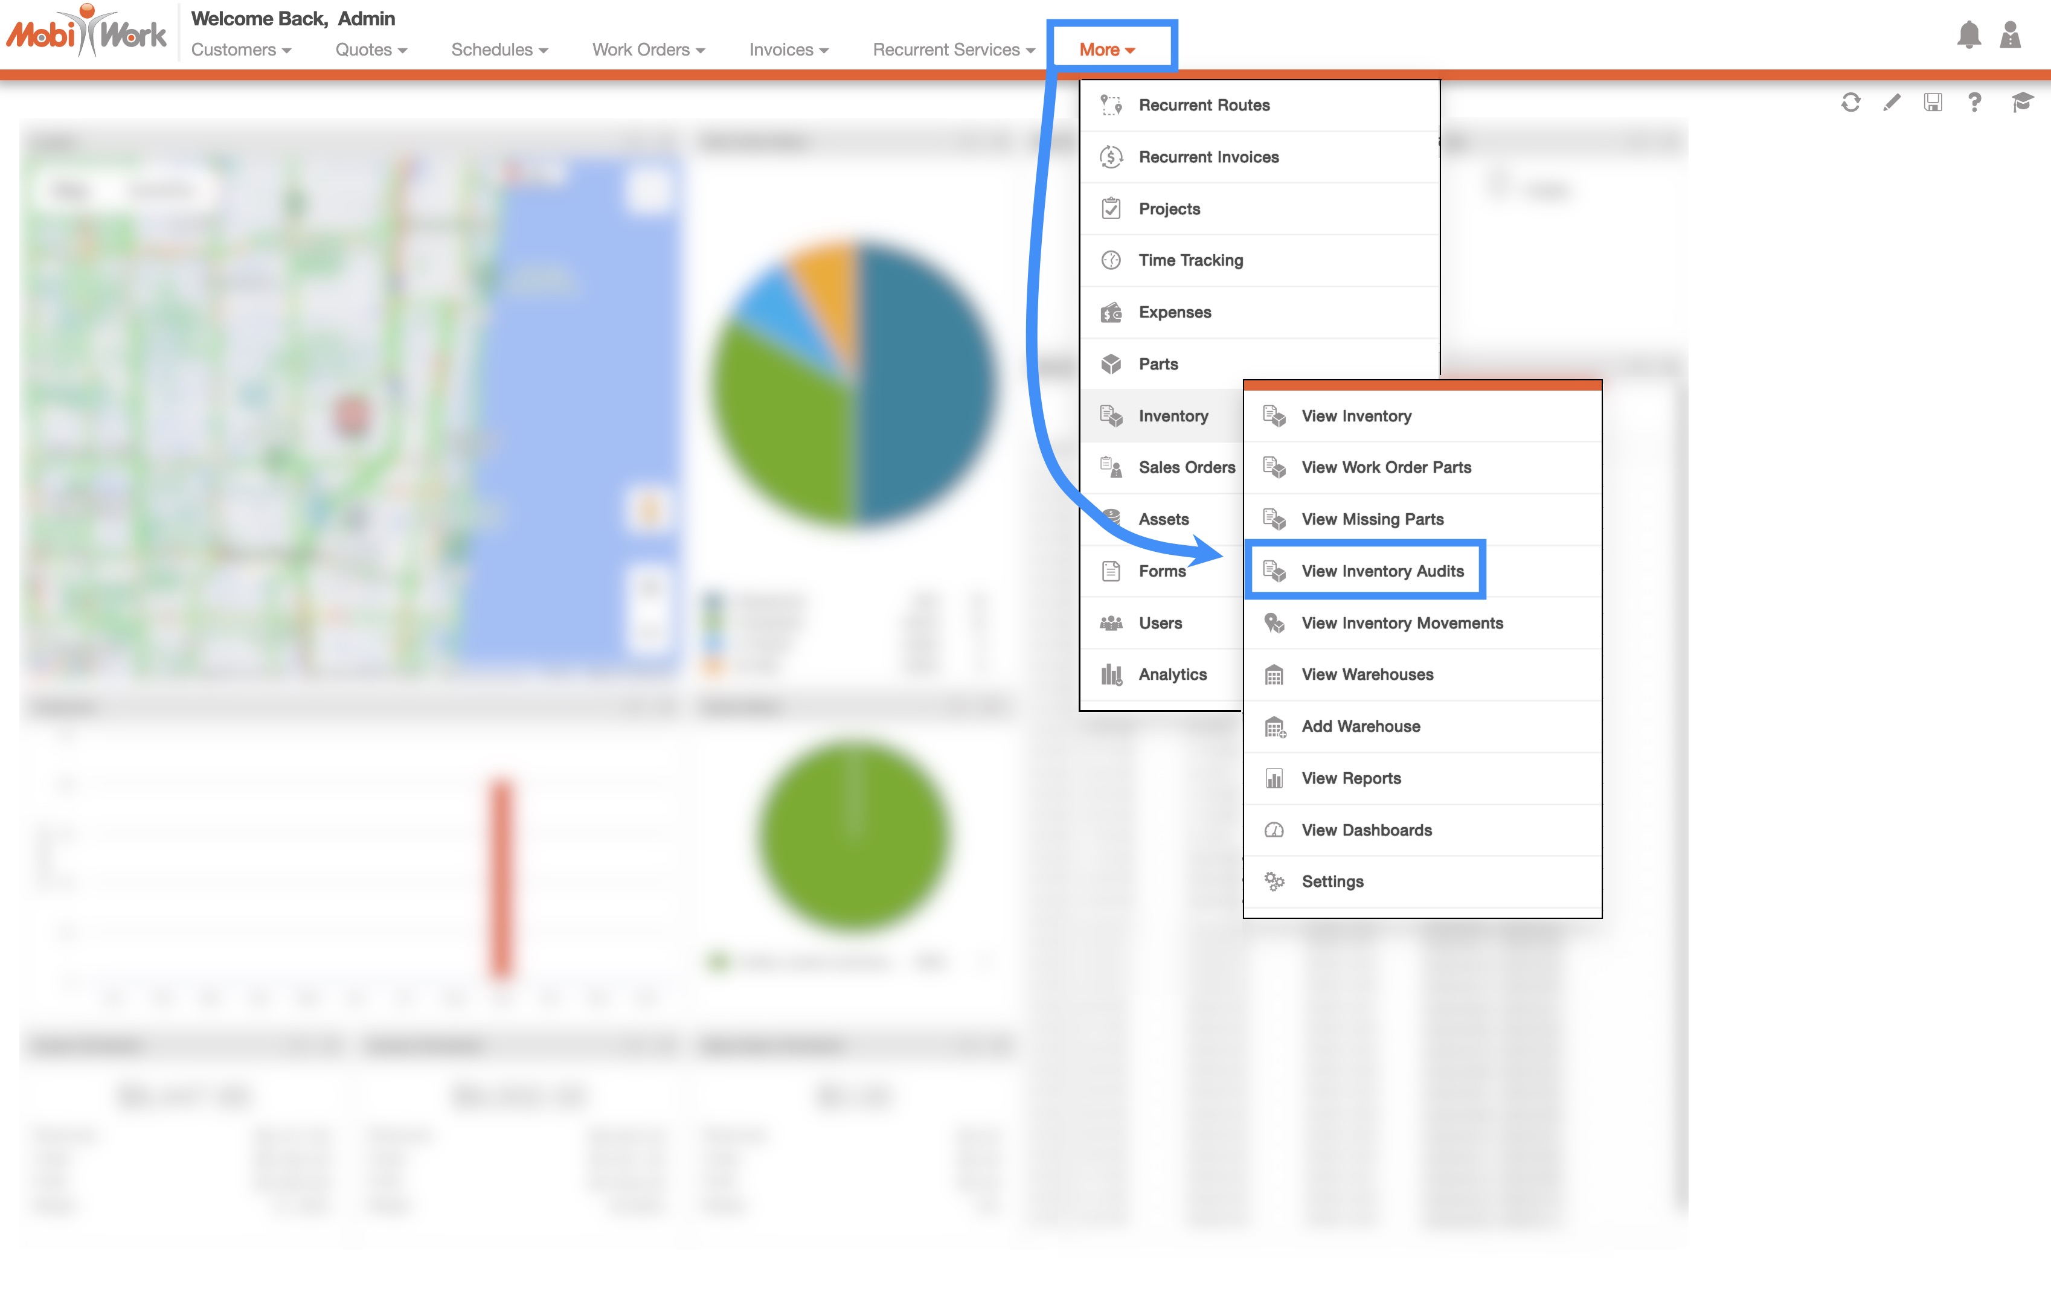Viewport: 2051px width, 1292px height.
Task: Expand the Work Orders dropdown
Action: click(648, 50)
